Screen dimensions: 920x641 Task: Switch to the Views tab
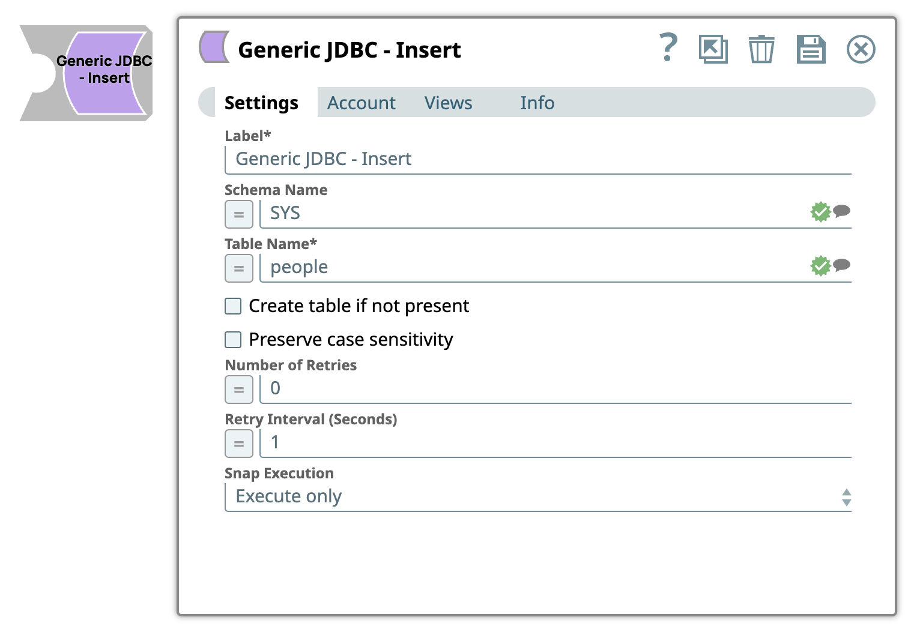pos(448,103)
